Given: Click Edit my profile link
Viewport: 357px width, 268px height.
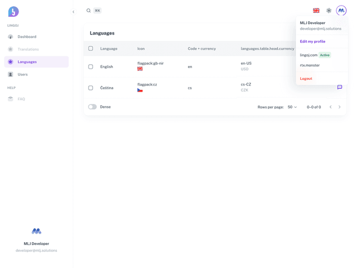Looking at the screenshot, I should coord(312,41).
